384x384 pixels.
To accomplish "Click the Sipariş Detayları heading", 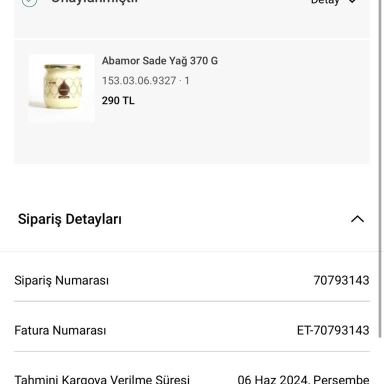I will click(x=69, y=219).
